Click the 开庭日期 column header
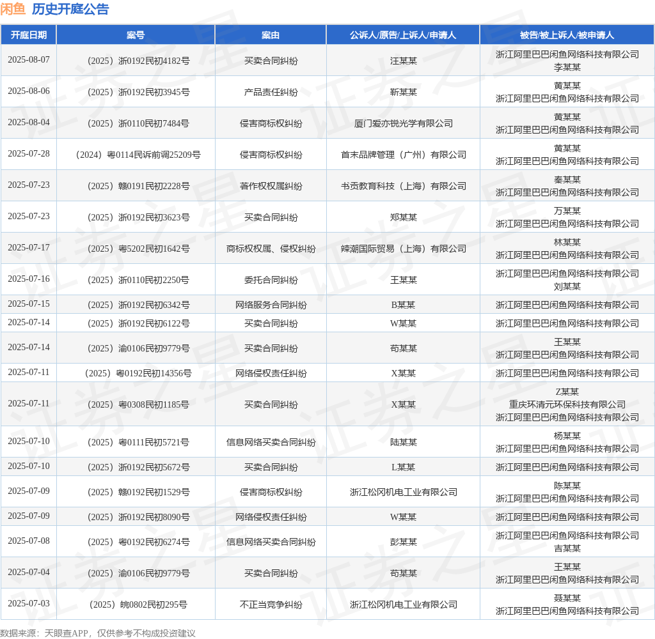This screenshot has width=655, height=639. pos(28,35)
